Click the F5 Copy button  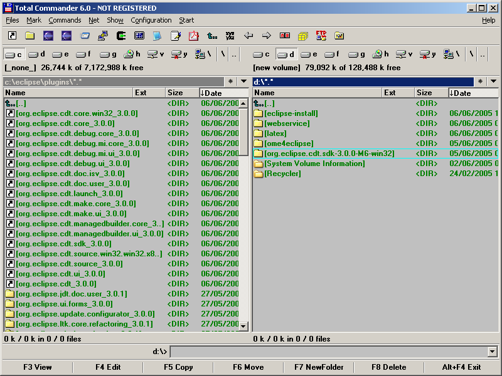click(178, 367)
